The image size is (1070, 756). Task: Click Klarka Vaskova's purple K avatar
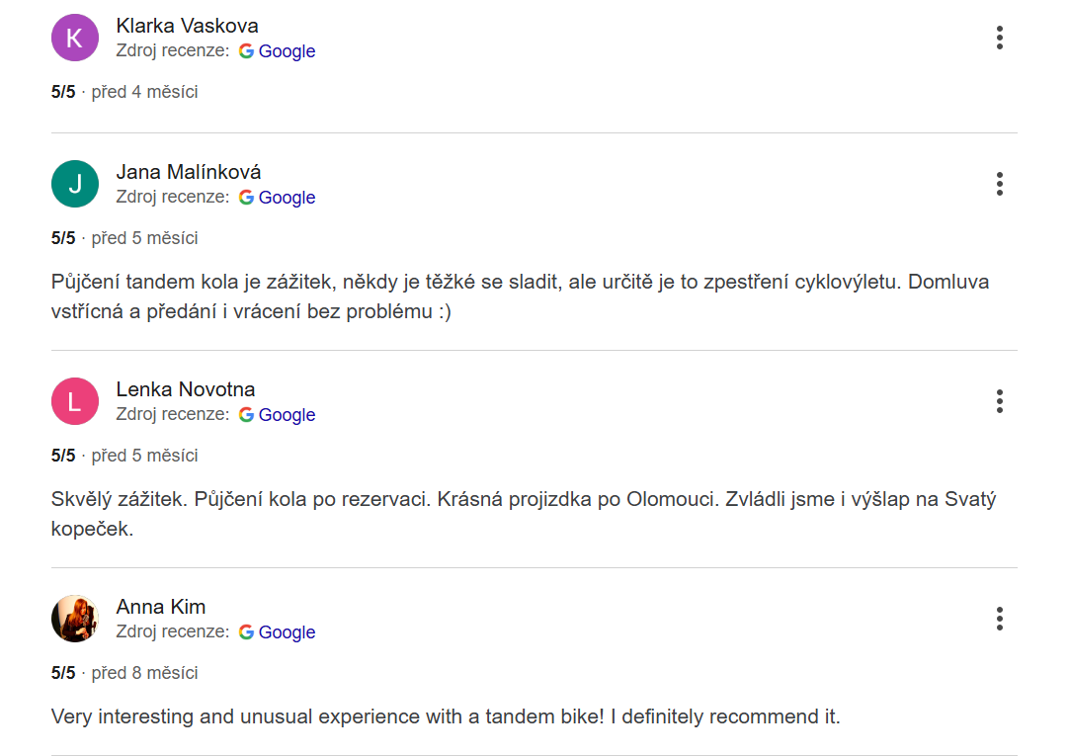coord(75,39)
